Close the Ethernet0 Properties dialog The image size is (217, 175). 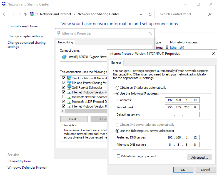coord(150,33)
